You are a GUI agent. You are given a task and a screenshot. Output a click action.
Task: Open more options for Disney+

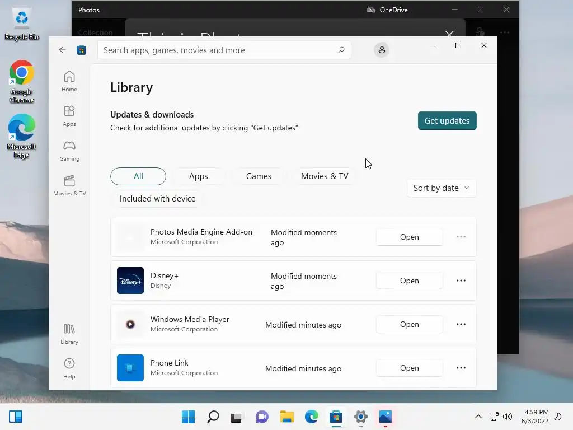click(461, 281)
